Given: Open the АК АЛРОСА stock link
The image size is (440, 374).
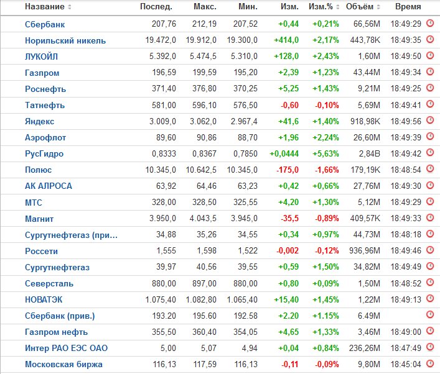Looking at the screenshot, I should 49,186.
